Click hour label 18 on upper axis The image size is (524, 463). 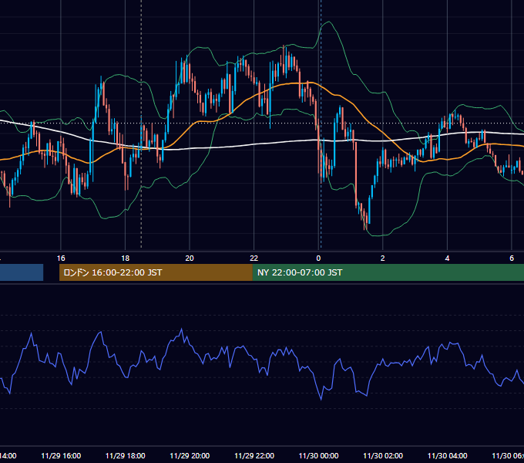click(126, 259)
